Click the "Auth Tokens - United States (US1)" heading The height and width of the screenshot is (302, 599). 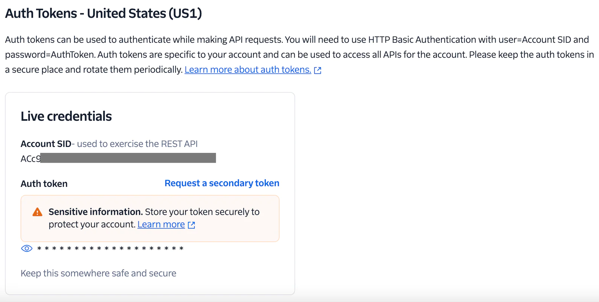[x=103, y=13]
